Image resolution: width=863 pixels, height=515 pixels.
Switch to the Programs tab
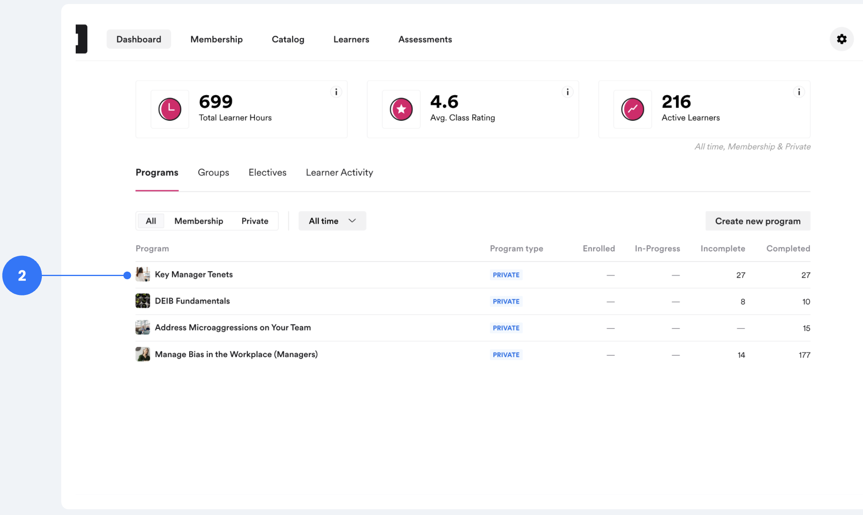click(x=157, y=172)
